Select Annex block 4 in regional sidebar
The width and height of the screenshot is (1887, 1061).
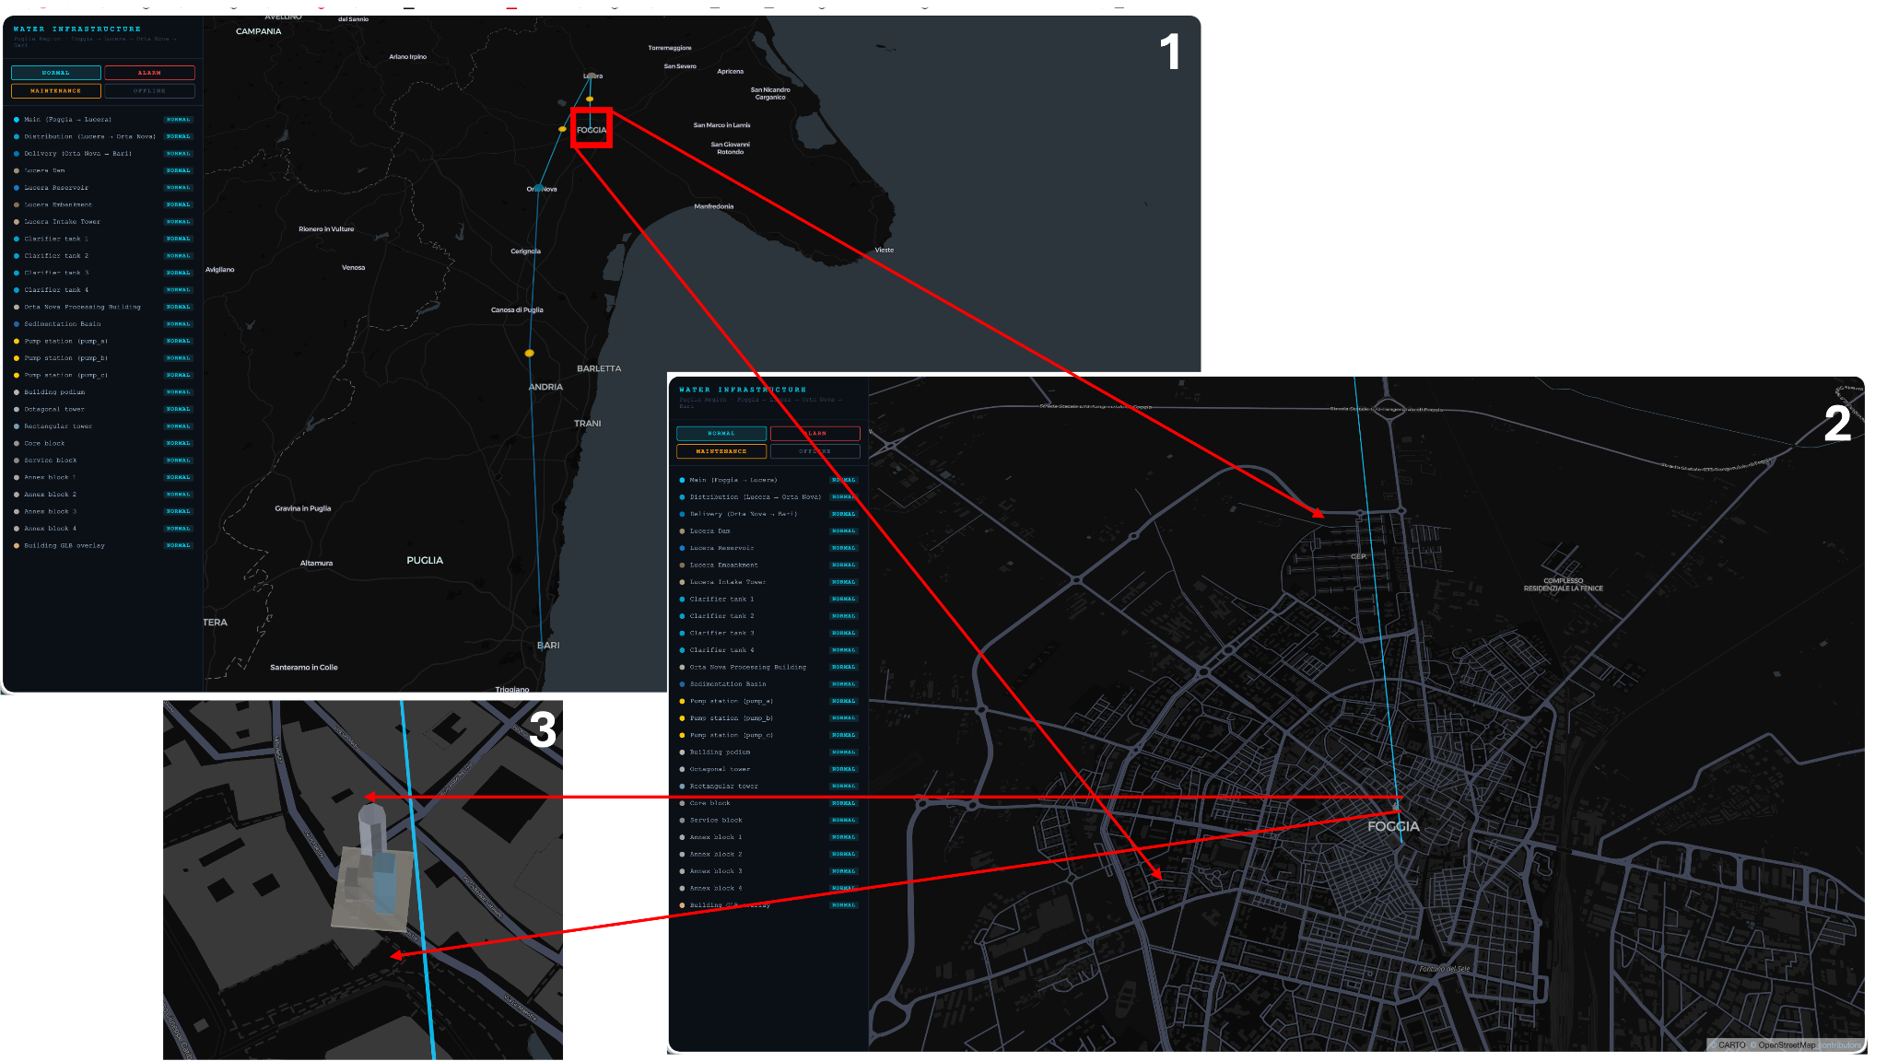102,529
